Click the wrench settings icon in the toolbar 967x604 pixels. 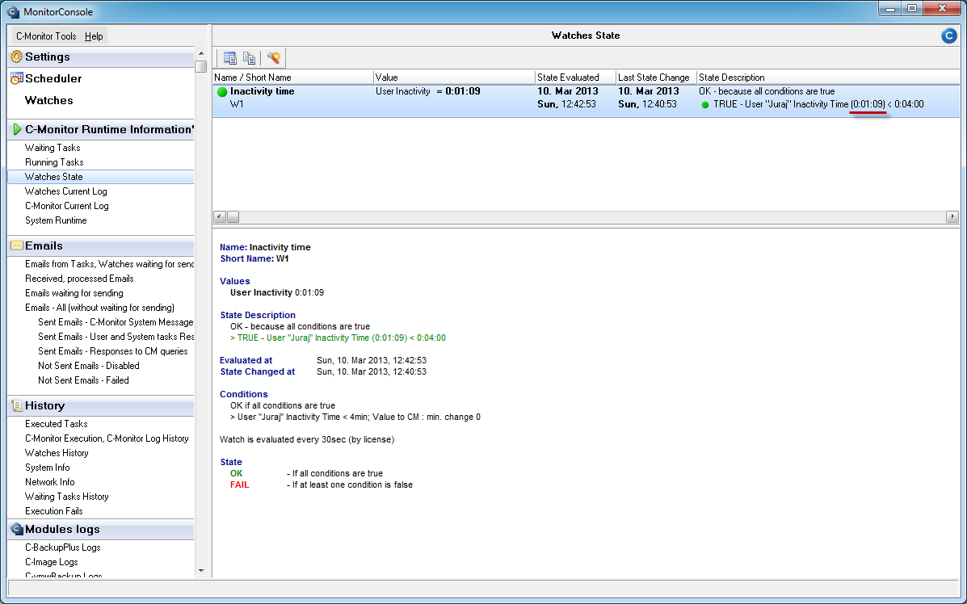pyautogui.click(x=274, y=58)
